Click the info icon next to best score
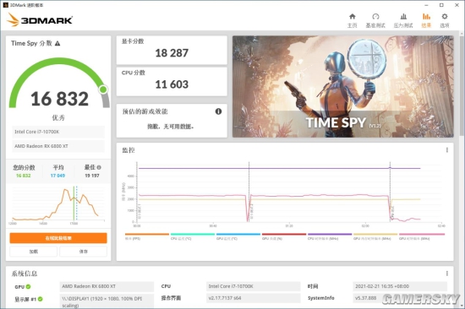 99,167
